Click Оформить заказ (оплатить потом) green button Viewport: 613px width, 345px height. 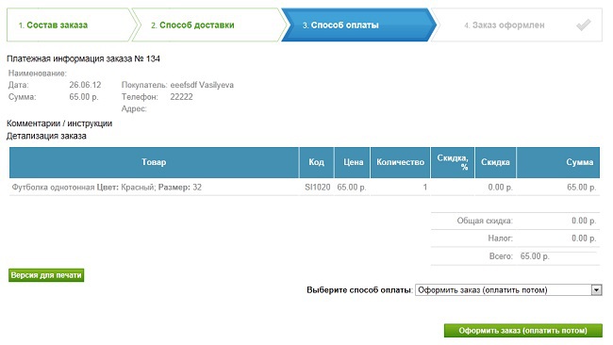click(523, 331)
